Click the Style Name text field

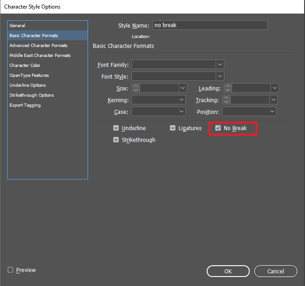click(210, 25)
